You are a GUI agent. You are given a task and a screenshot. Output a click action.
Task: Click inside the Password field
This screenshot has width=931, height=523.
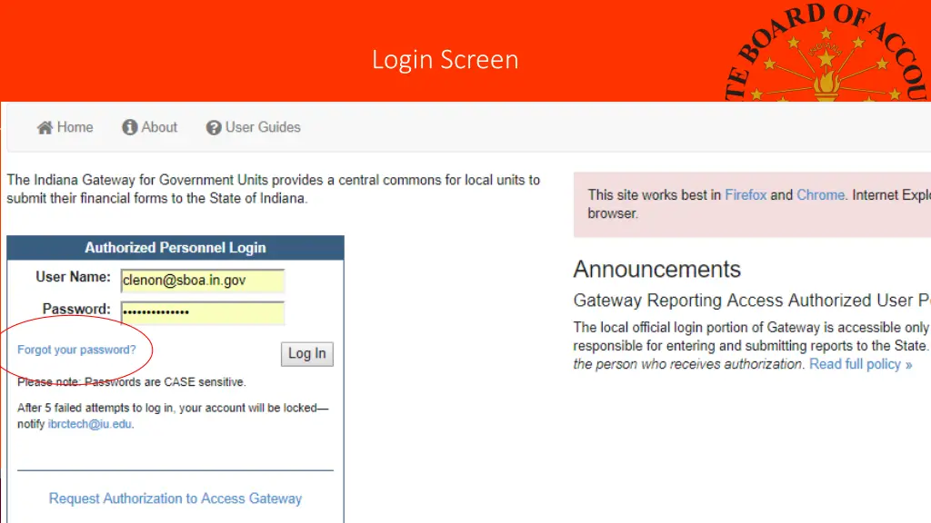click(202, 311)
